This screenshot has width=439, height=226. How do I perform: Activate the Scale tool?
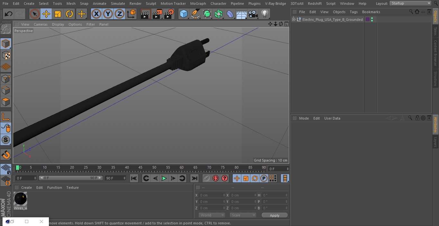click(x=58, y=14)
